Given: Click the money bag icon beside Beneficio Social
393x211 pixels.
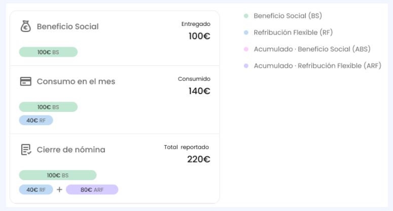Looking at the screenshot, I should (x=25, y=27).
